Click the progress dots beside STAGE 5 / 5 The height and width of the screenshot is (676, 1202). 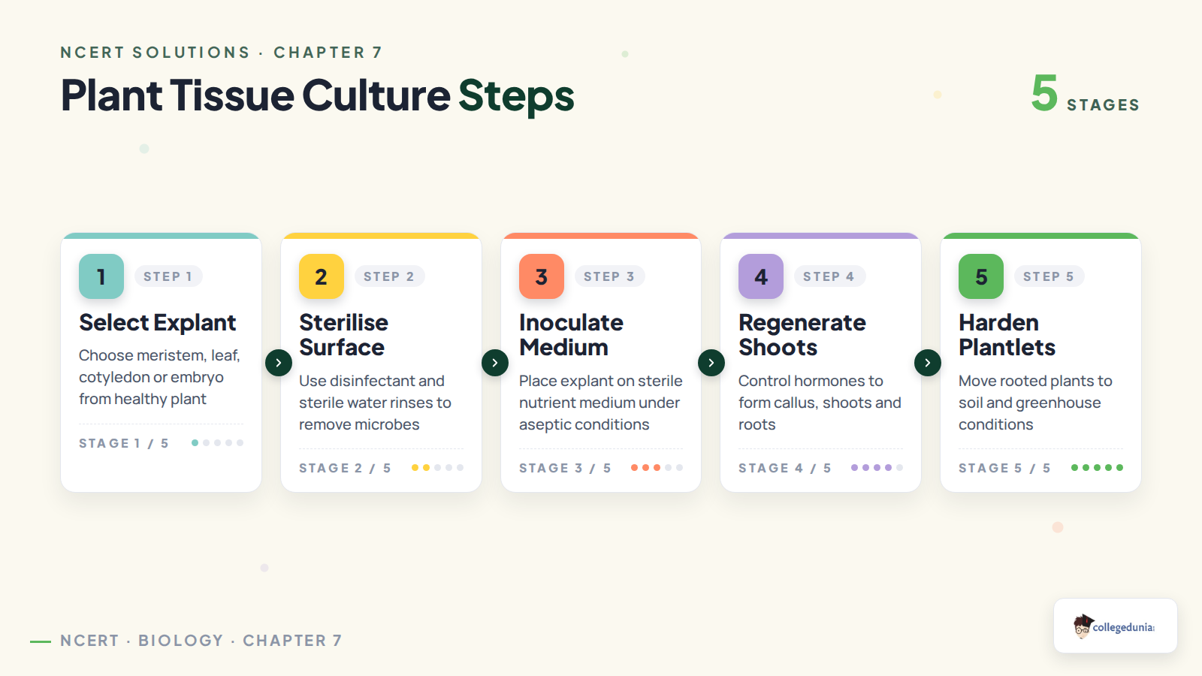click(x=1097, y=468)
